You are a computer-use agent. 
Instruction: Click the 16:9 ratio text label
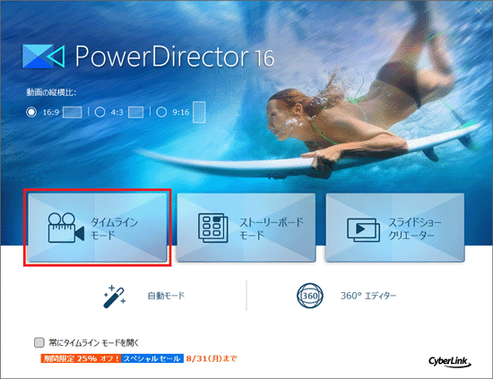click(x=51, y=112)
